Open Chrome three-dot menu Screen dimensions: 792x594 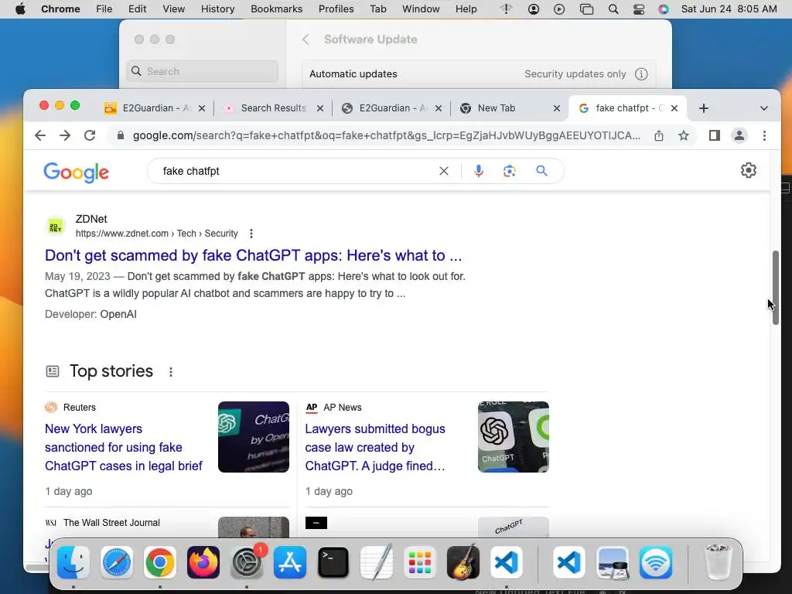(x=764, y=135)
